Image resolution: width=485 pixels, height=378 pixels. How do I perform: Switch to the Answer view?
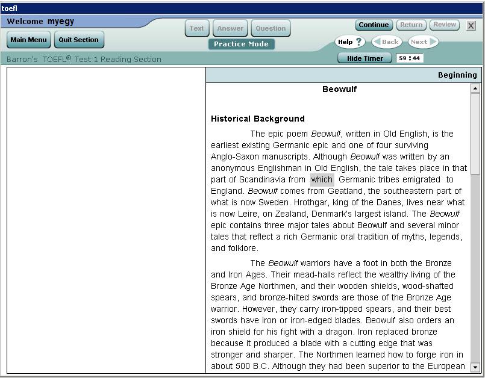(230, 28)
